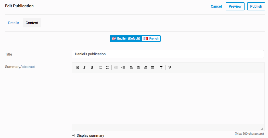Toggle bold formatting in summary editor
268x138 pixels.
78,67
